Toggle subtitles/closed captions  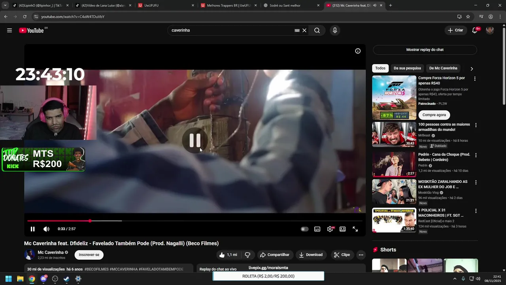[x=317, y=229]
